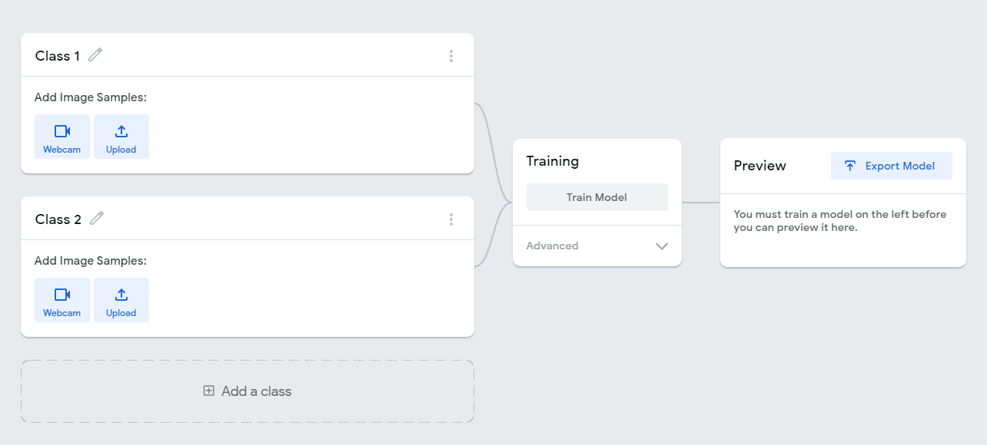Open Class 2 three-dot options menu
The image size is (987, 445).
pyautogui.click(x=451, y=219)
